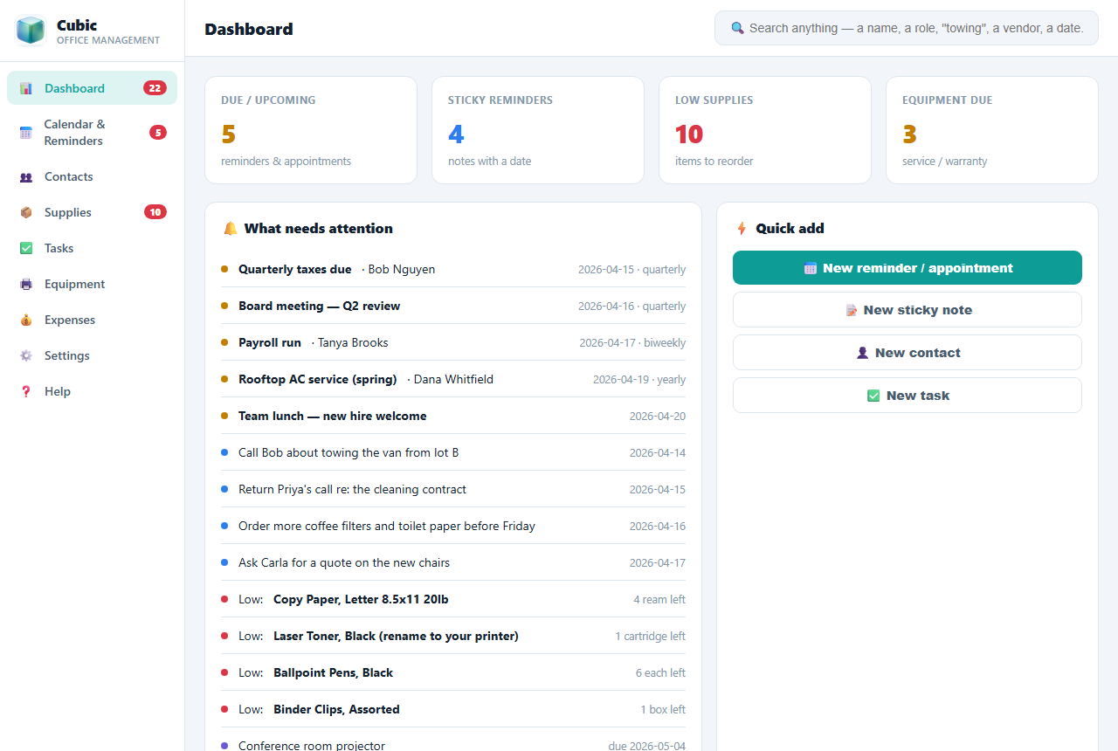Click the Equipment printer icon
The height and width of the screenshot is (751, 1118).
click(x=26, y=285)
